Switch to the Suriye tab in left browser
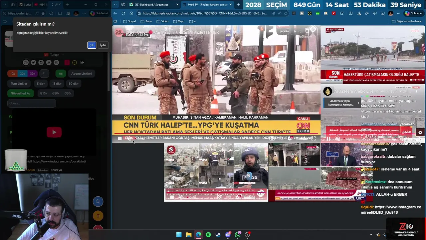The height and width of the screenshot is (240, 426). tap(25, 5)
